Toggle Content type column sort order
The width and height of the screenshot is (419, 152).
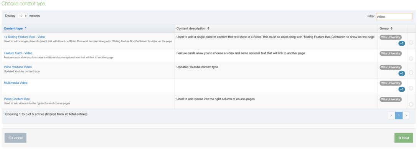click(x=15, y=28)
